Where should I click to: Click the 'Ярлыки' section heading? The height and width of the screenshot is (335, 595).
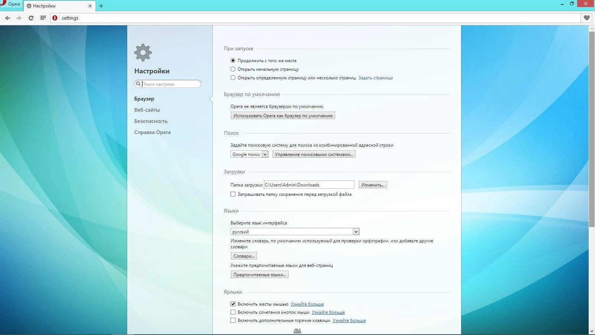point(233,292)
